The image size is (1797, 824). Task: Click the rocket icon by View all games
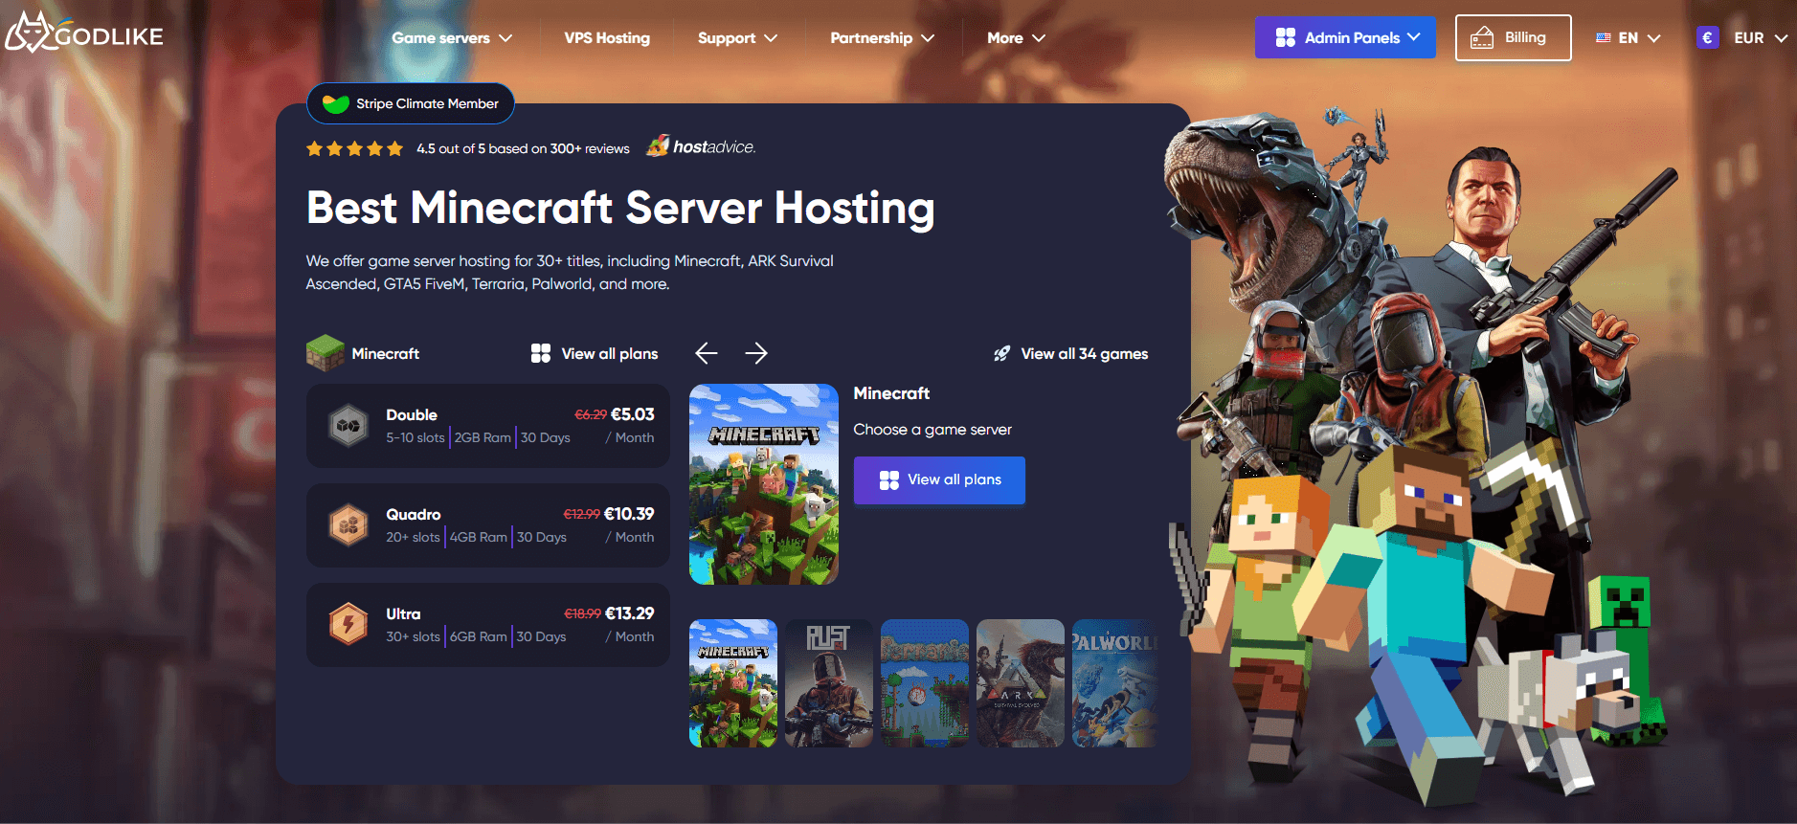pyautogui.click(x=1002, y=353)
